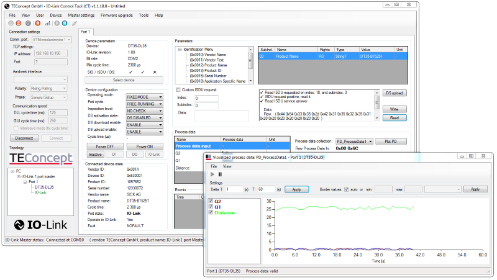The width and height of the screenshot is (497, 280).
Task: Toggle the Q2 signal checkbox
Action: [x=210, y=202]
